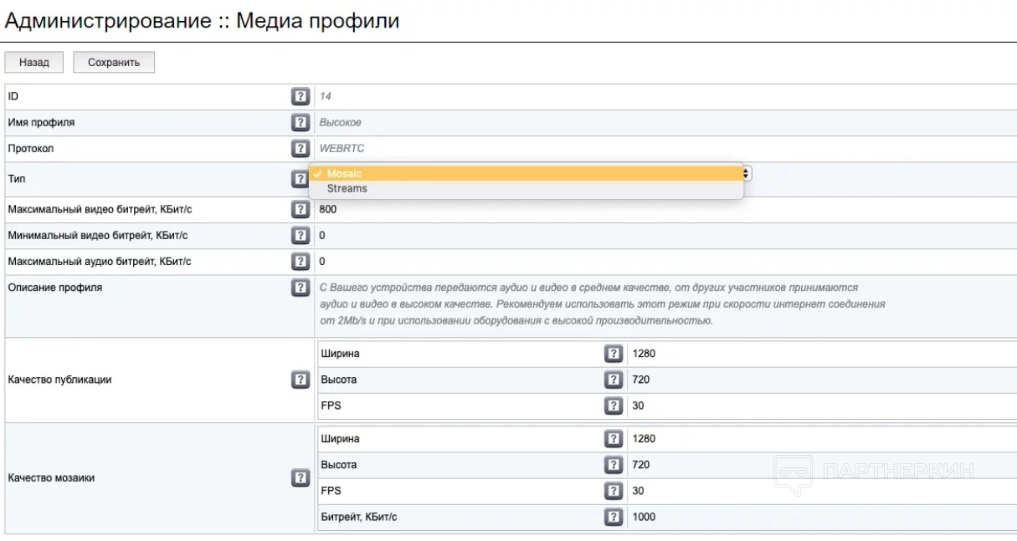Click help icon for Качество публикации
This screenshot has height=541, width=1017.
[300, 380]
